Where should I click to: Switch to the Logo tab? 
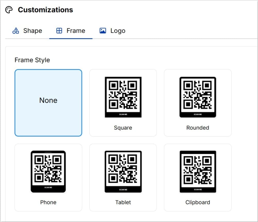tap(113, 31)
